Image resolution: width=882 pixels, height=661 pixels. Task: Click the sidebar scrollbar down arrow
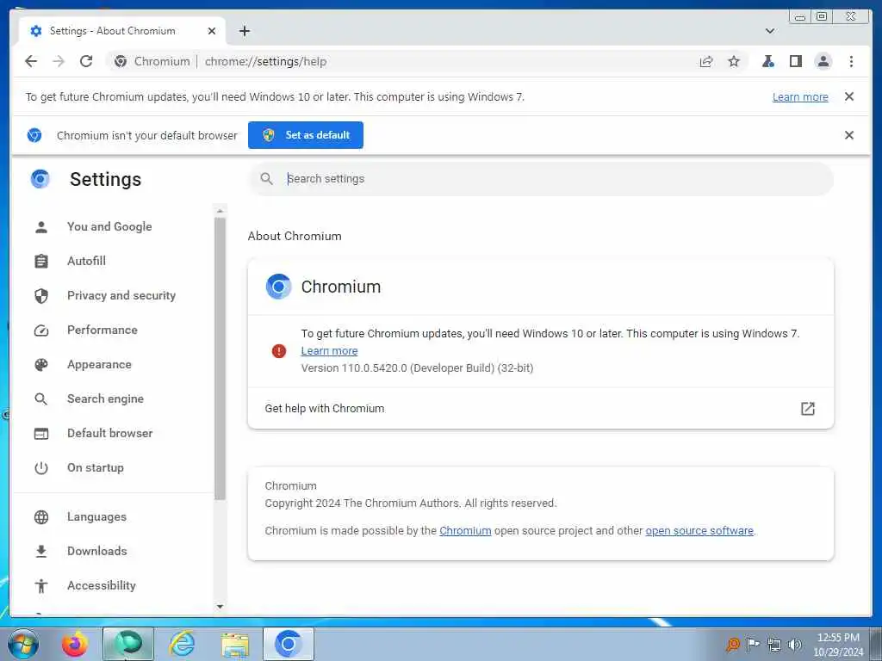tap(220, 607)
